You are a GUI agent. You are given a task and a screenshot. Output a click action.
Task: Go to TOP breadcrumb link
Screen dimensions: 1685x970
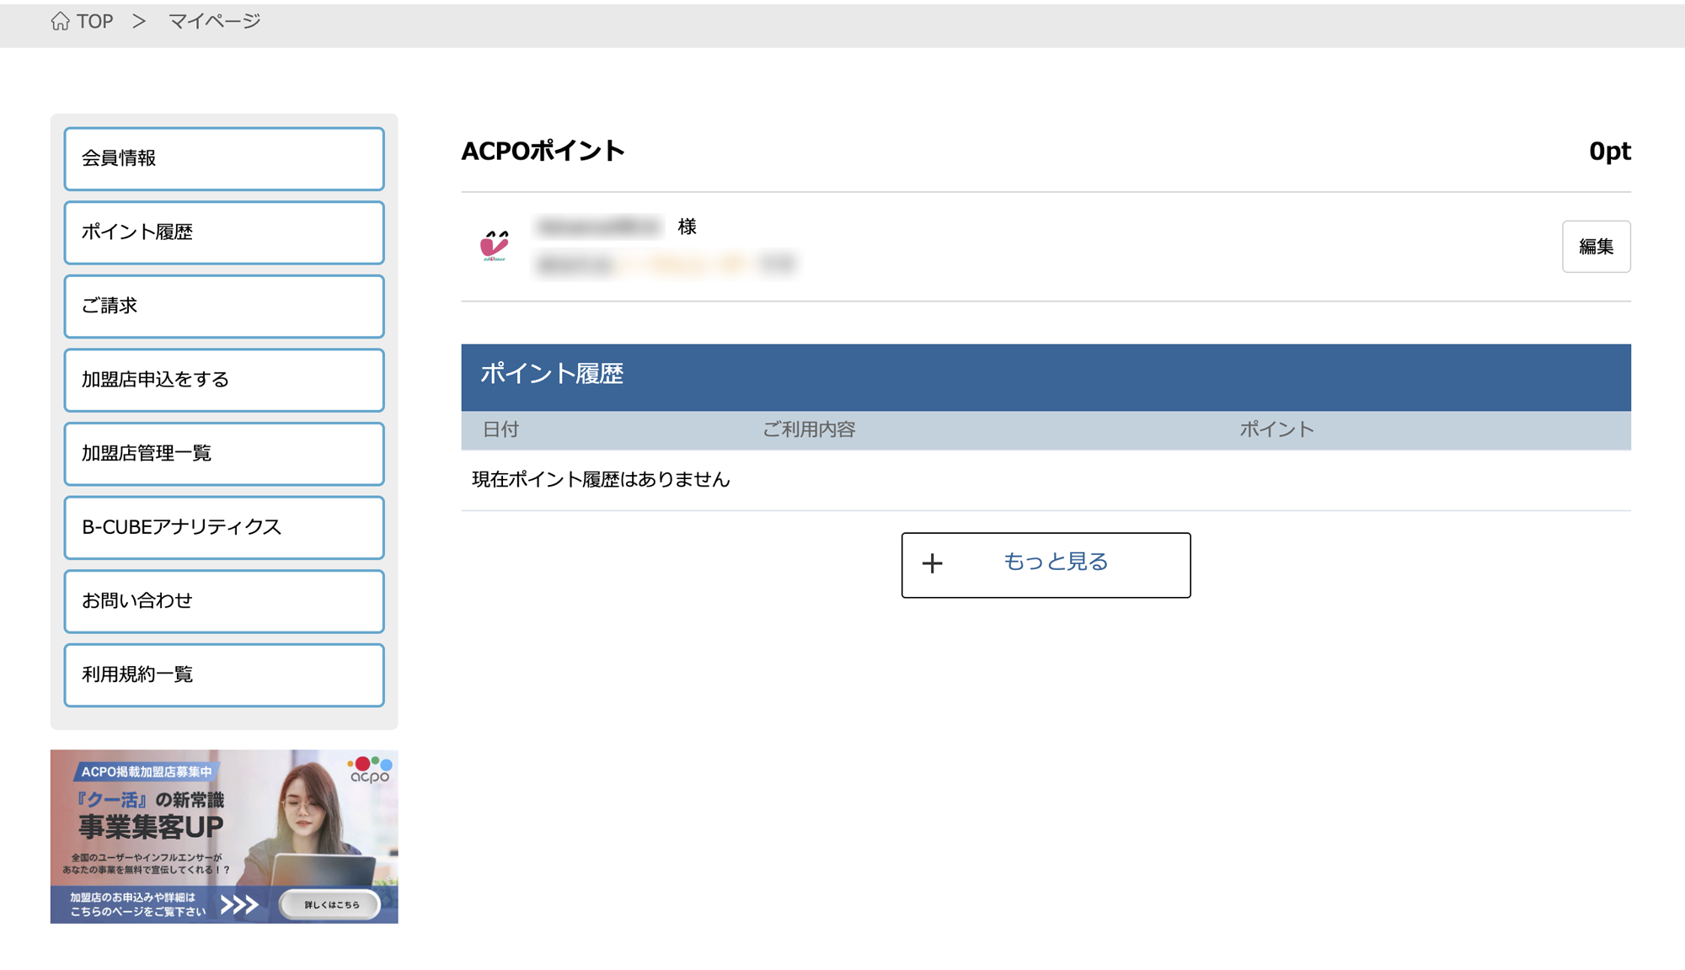tap(94, 22)
